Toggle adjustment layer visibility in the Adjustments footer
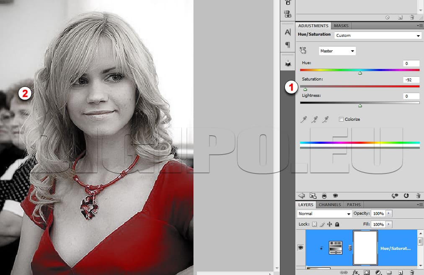Screen dimensions: 424x275 point(335,196)
